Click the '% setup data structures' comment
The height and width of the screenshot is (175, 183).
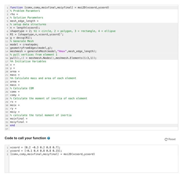click(28, 24)
